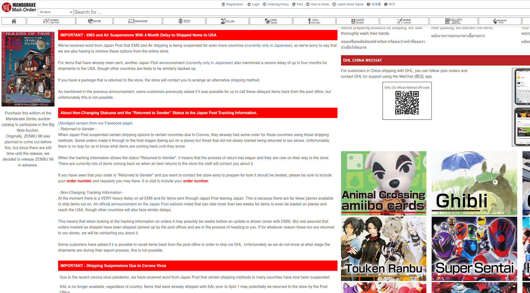Open official announcement on Japan Post website link
Viewport: 530px width, 293px height.
pyautogui.click(x=141, y=204)
